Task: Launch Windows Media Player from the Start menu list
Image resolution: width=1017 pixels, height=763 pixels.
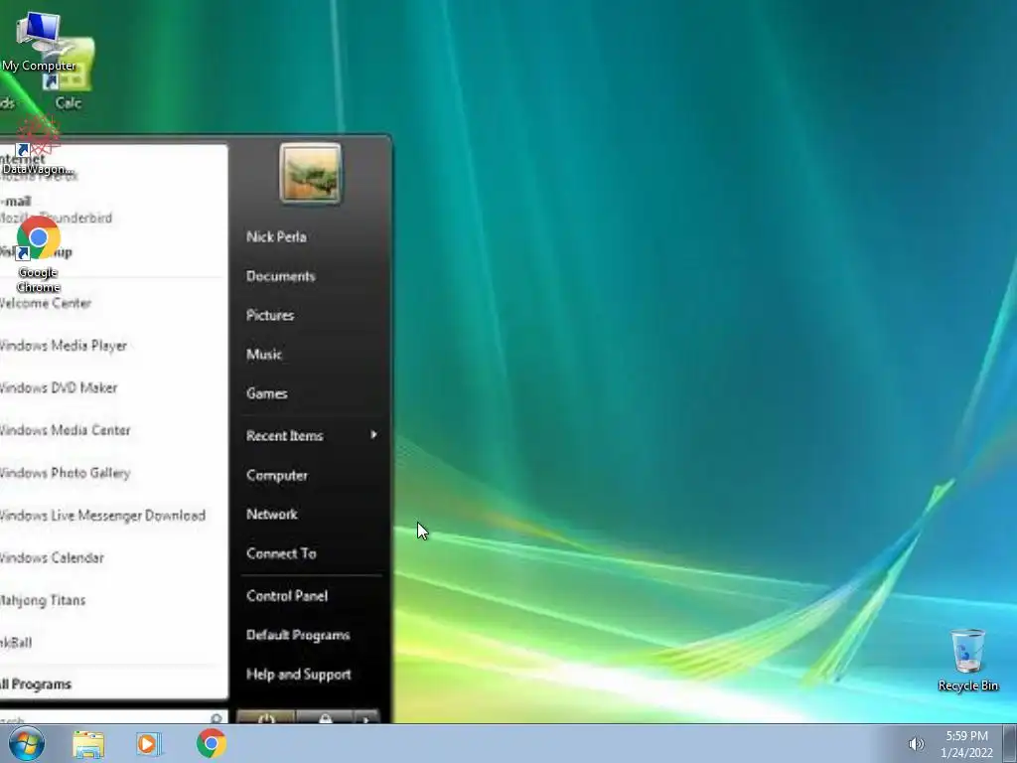Action: [63, 345]
